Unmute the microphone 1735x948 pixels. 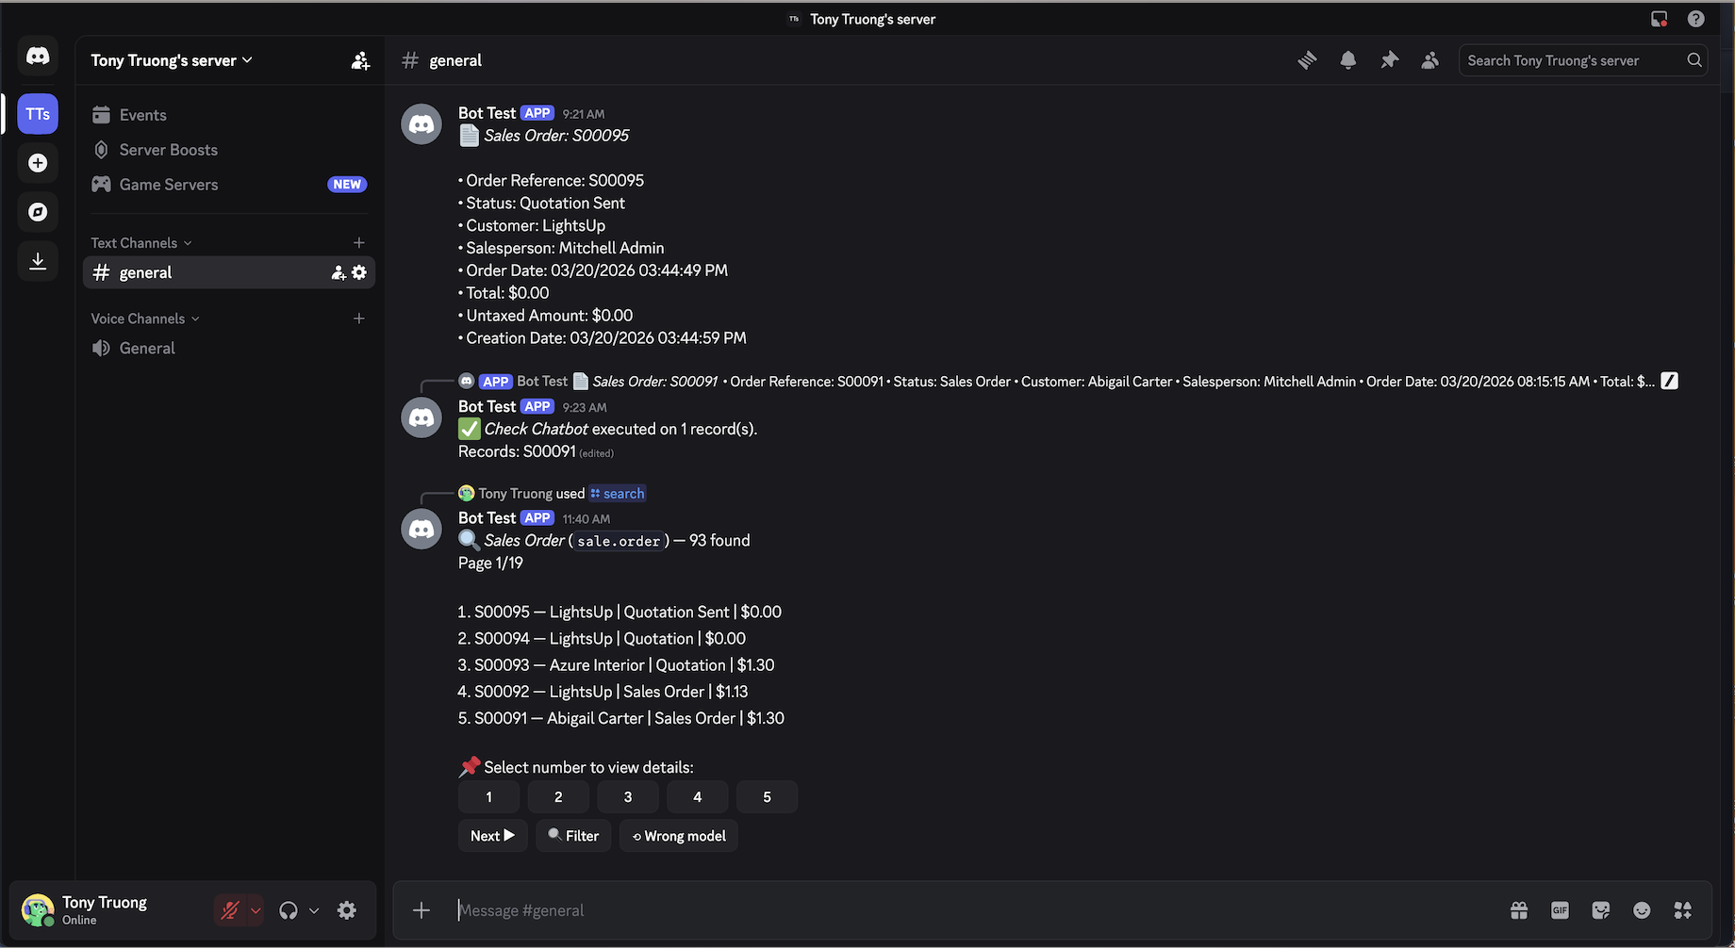click(230, 910)
